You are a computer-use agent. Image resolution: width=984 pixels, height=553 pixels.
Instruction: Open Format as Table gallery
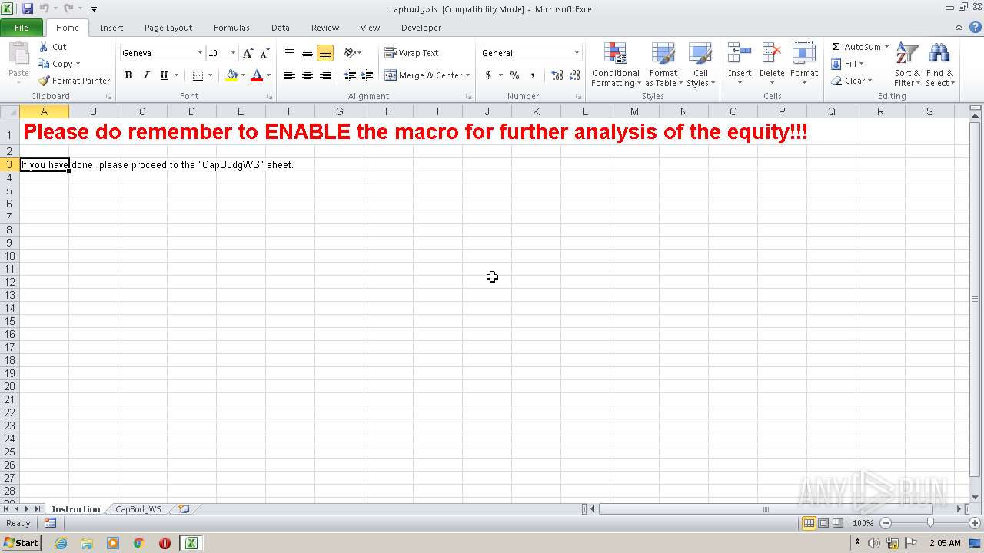click(x=663, y=65)
